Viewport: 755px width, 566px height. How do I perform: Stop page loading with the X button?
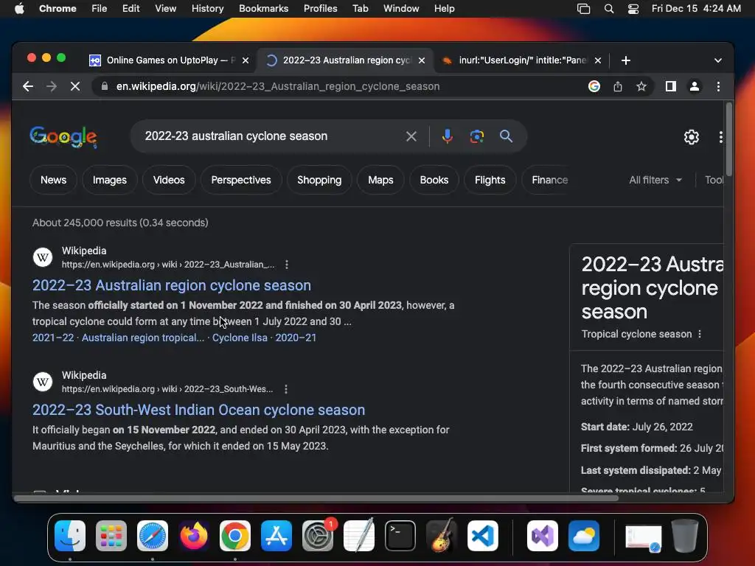click(75, 87)
